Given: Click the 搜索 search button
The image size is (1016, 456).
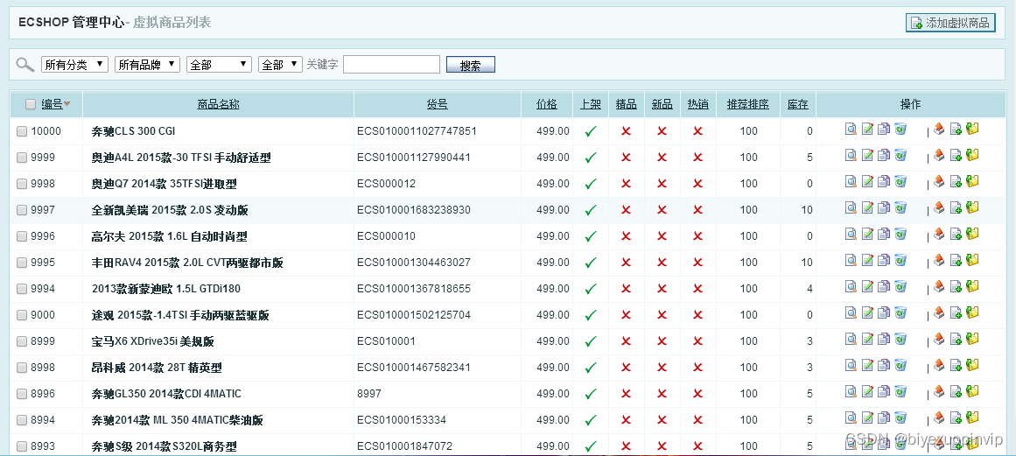Looking at the screenshot, I should pyautogui.click(x=471, y=65).
